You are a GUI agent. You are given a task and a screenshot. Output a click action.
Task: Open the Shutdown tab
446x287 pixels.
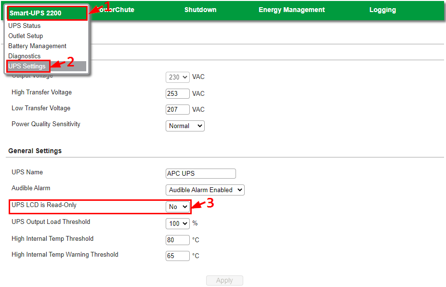[200, 10]
